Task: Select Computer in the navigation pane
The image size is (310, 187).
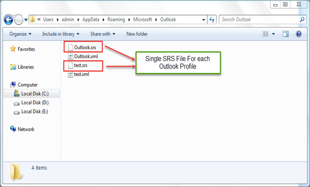Action: 28,85
